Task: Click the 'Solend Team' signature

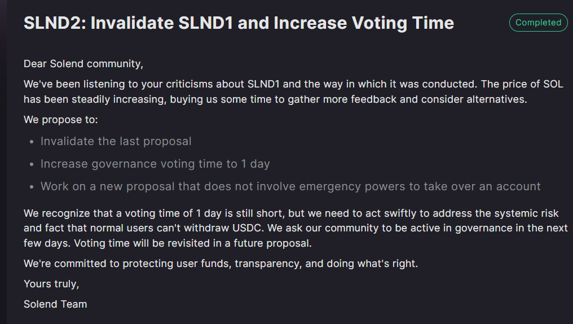Action: [55, 304]
